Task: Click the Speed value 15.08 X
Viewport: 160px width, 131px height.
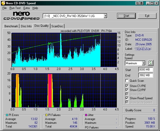Action: coord(151,126)
